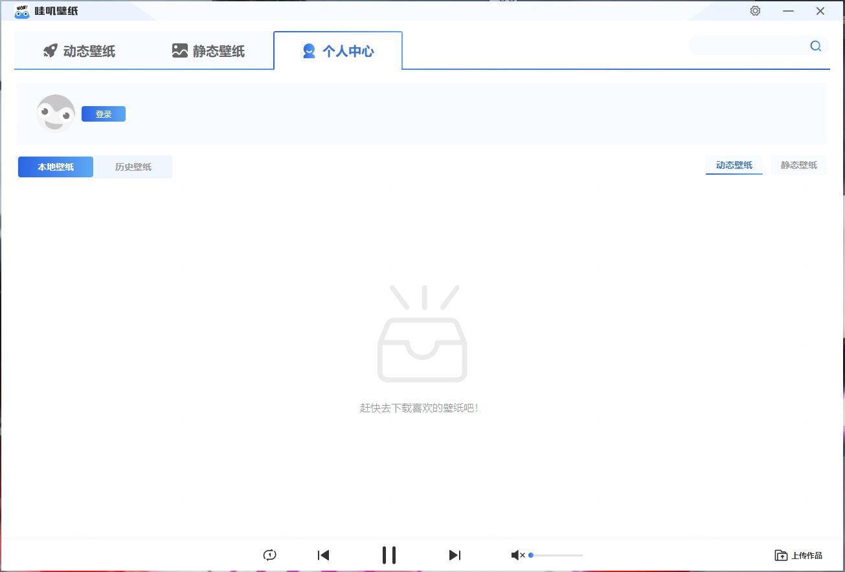Image resolution: width=845 pixels, height=572 pixels.
Task: Switch to the 静态壁纸 main tab
Action: pyautogui.click(x=208, y=51)
